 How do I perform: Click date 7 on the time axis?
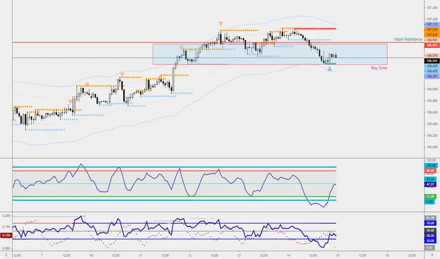click(42, 255)
